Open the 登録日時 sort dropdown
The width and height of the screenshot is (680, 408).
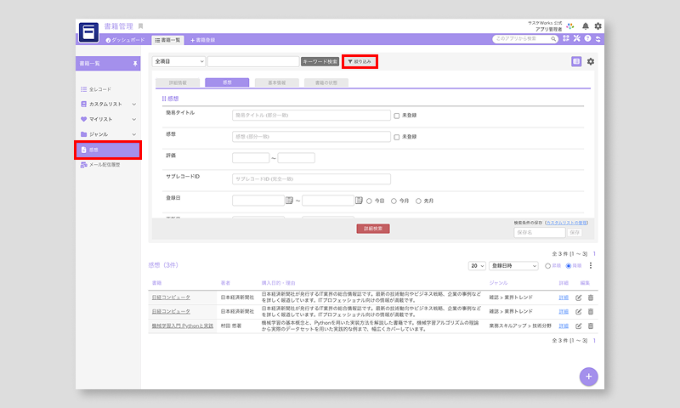point(513,266)
